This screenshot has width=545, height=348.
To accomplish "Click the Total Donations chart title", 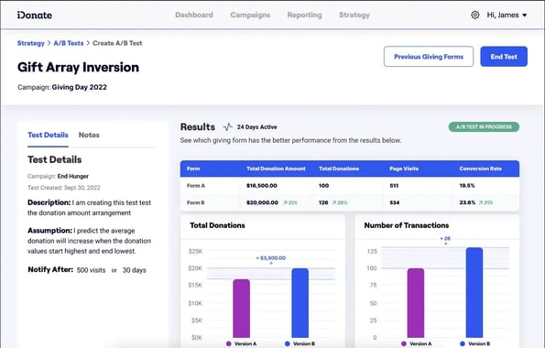I will (217, 225).
